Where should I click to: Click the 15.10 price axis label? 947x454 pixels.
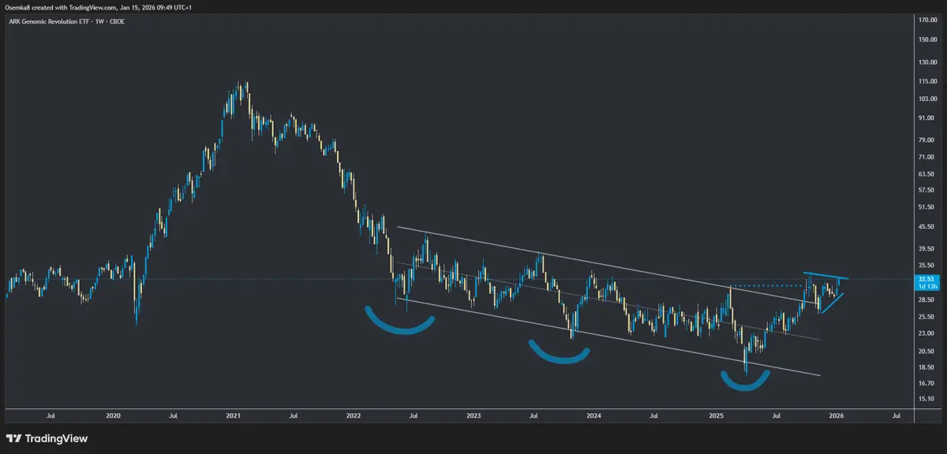(x=927, y=399)
